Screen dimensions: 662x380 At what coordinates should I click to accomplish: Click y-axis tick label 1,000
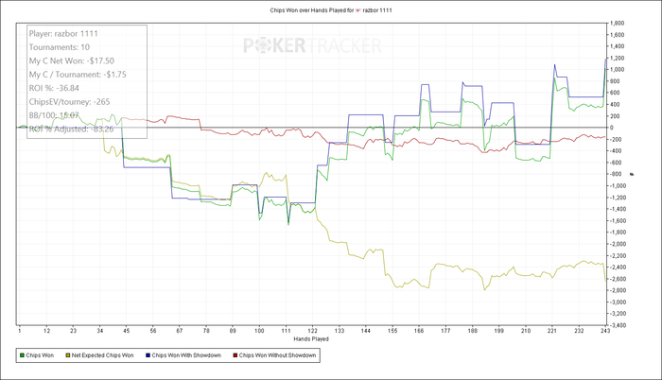[617, 70]
